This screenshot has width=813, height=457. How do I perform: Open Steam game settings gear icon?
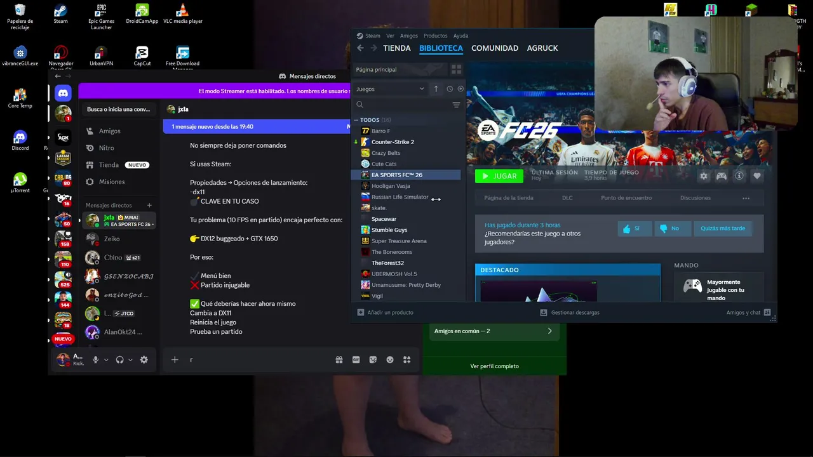(704, 176)
